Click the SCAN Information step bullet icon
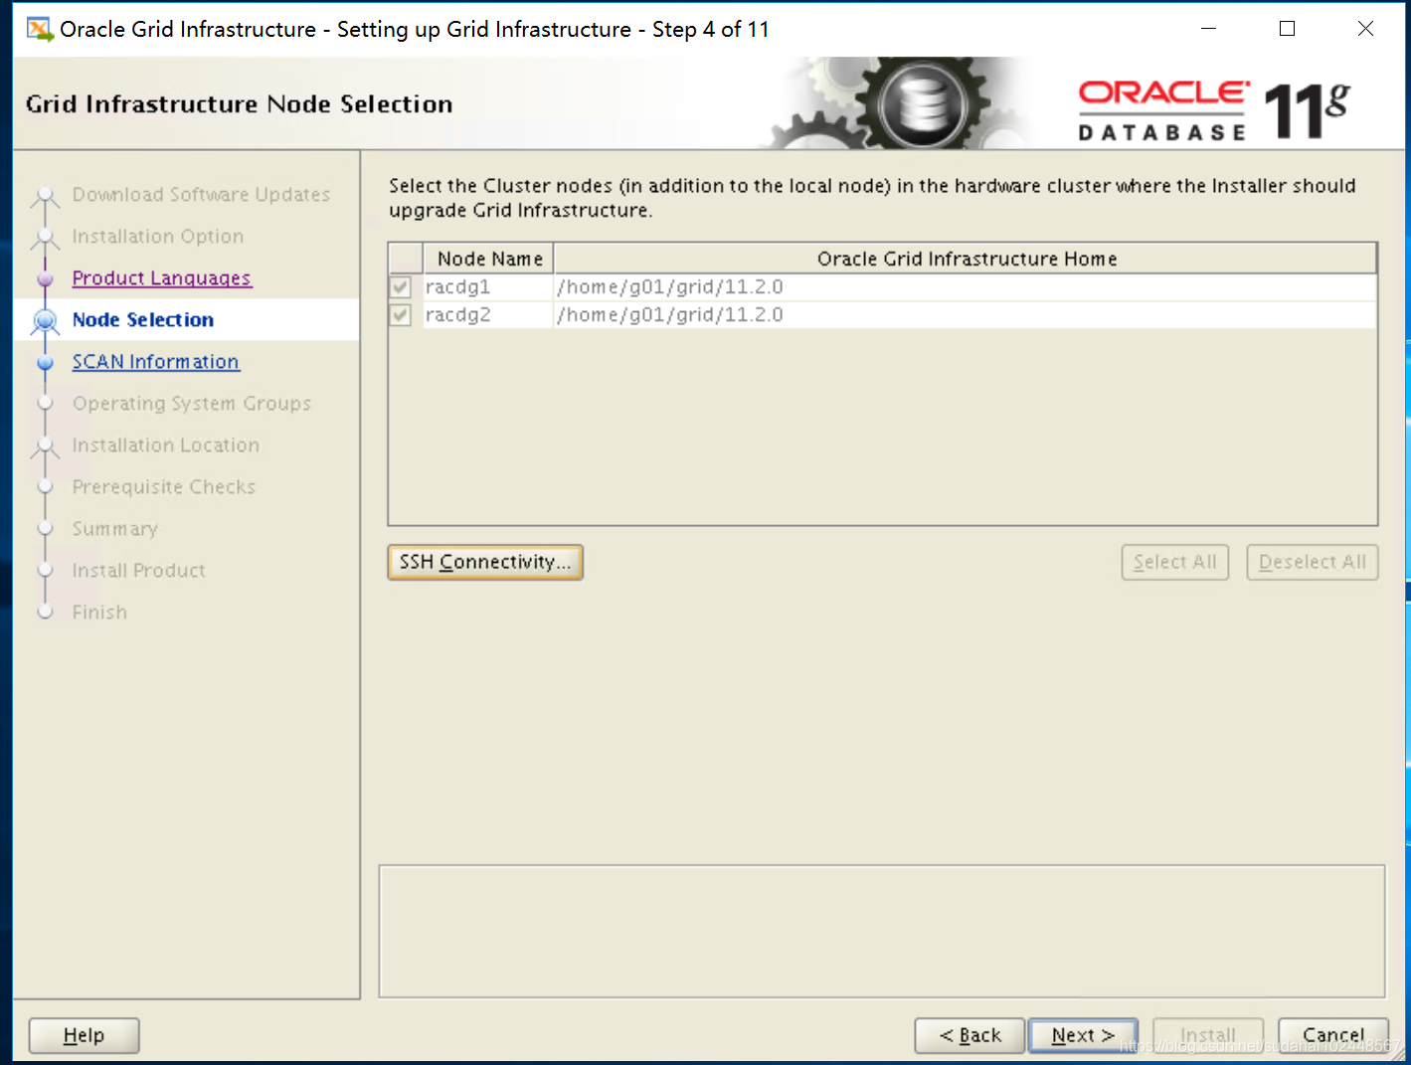Viewport: 1411px width, 1065px height. pyautogui.click(x=45, y=363)
